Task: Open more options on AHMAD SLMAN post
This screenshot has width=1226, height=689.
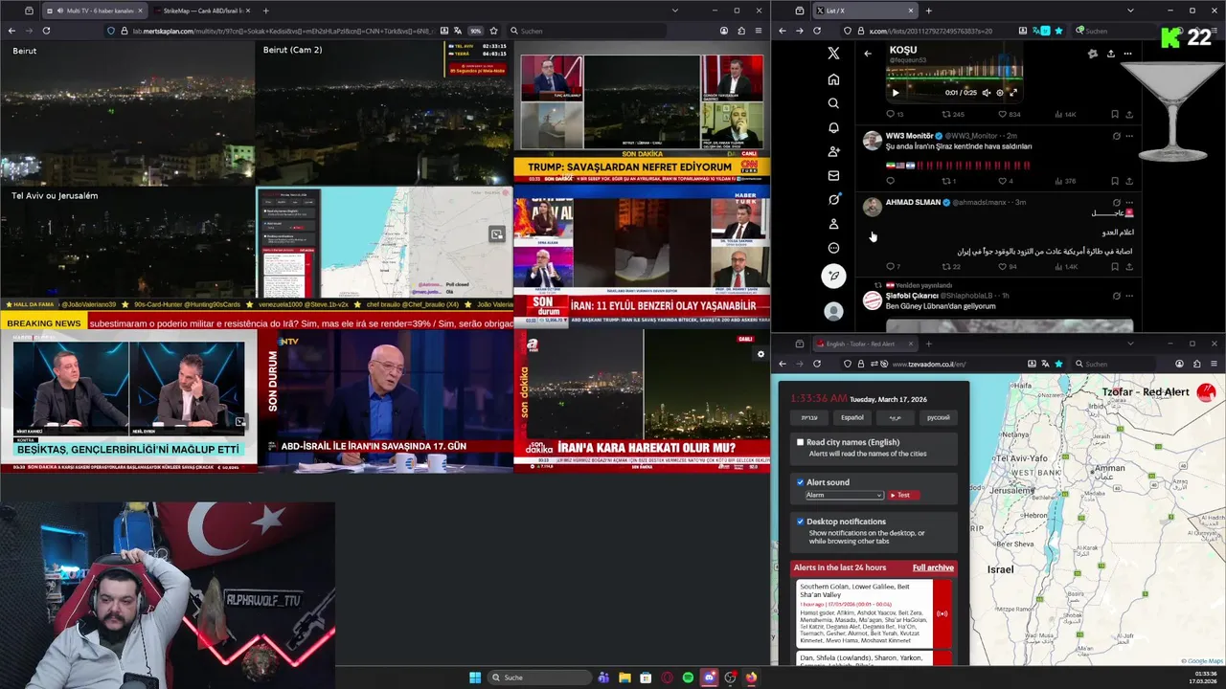Action: (x=1129, y=202)
